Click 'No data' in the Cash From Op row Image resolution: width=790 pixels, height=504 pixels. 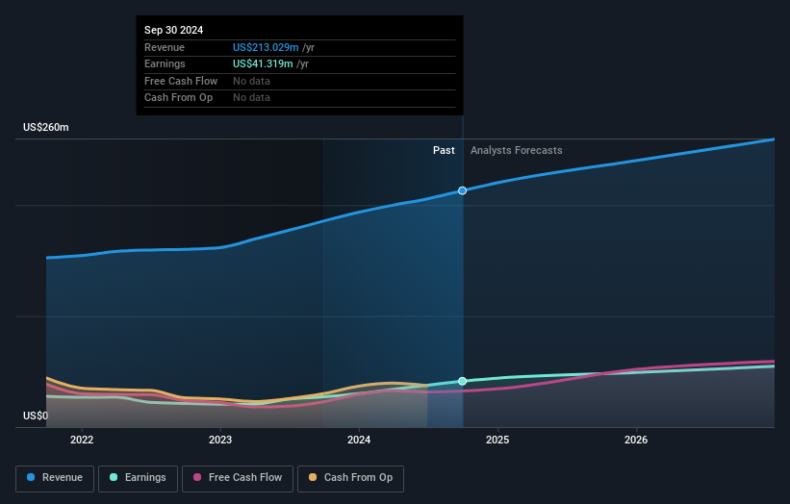point(251,98)
